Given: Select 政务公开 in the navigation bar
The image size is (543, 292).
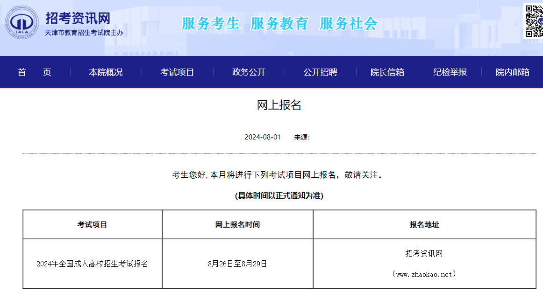Looking at the screenshot, I should click(x=249, y=72).
